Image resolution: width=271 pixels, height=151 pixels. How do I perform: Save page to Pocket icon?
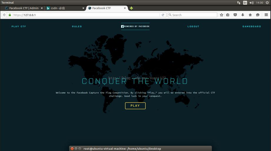235,15
